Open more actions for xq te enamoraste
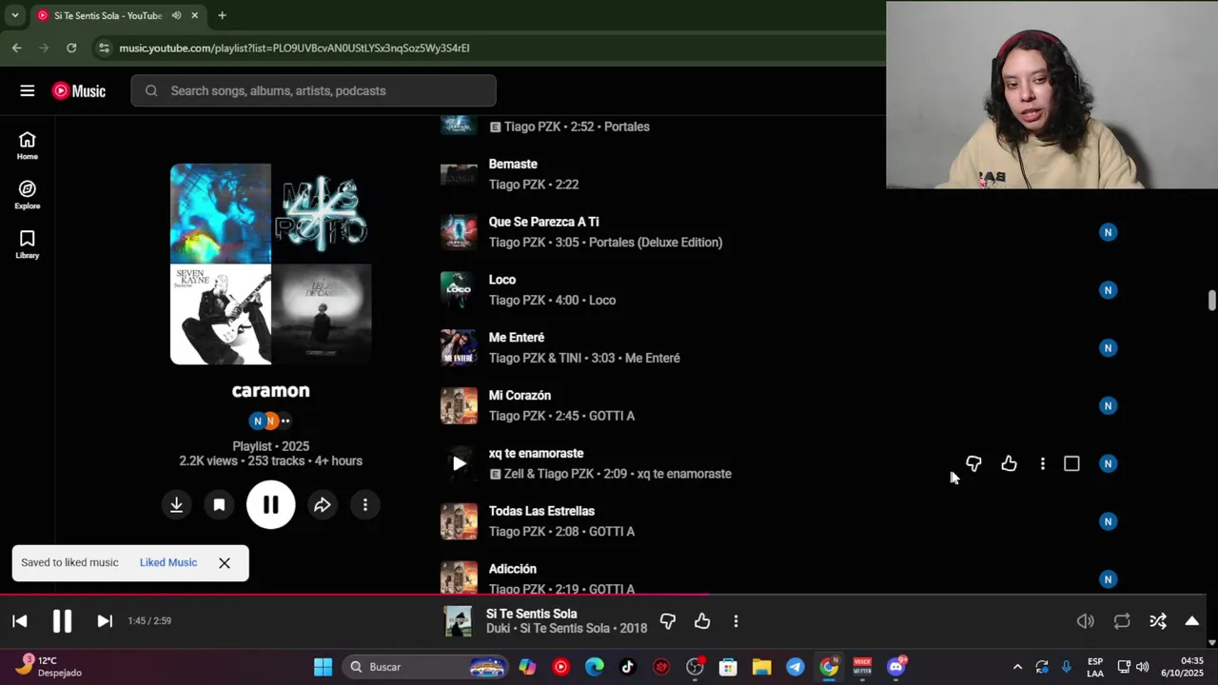Image resolution: width=1218 pixels, height=685 pixels. (1043, 463)
